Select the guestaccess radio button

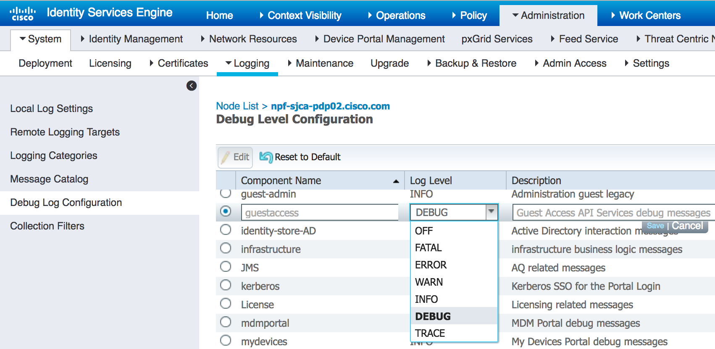tap(226, 211)
